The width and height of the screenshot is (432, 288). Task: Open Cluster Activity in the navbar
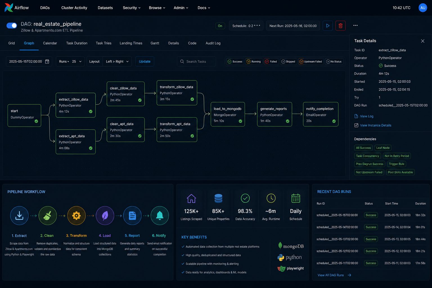[x=74, y=8]
